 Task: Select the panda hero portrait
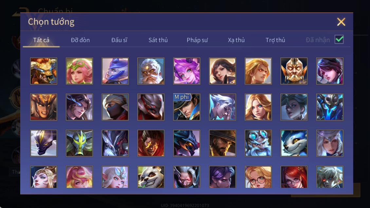click(151, 177)
